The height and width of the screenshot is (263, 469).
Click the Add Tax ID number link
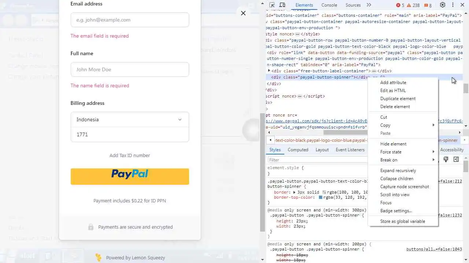130,155
